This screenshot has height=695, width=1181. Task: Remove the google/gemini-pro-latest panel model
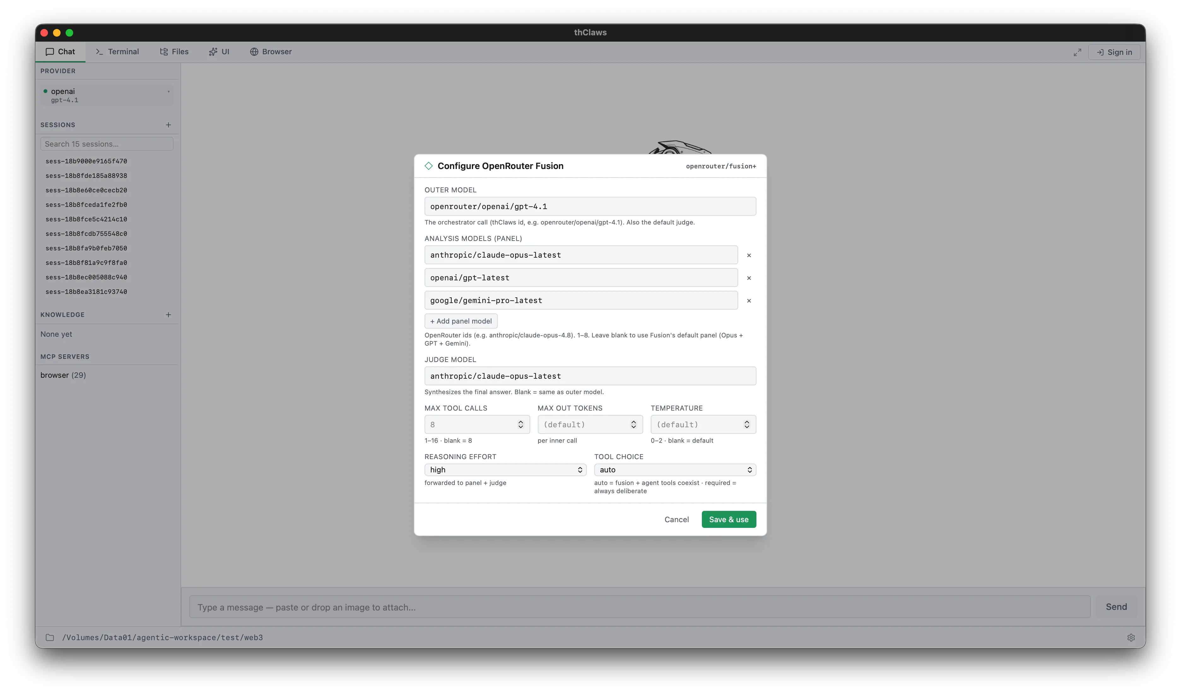click(x=749, y=301)
